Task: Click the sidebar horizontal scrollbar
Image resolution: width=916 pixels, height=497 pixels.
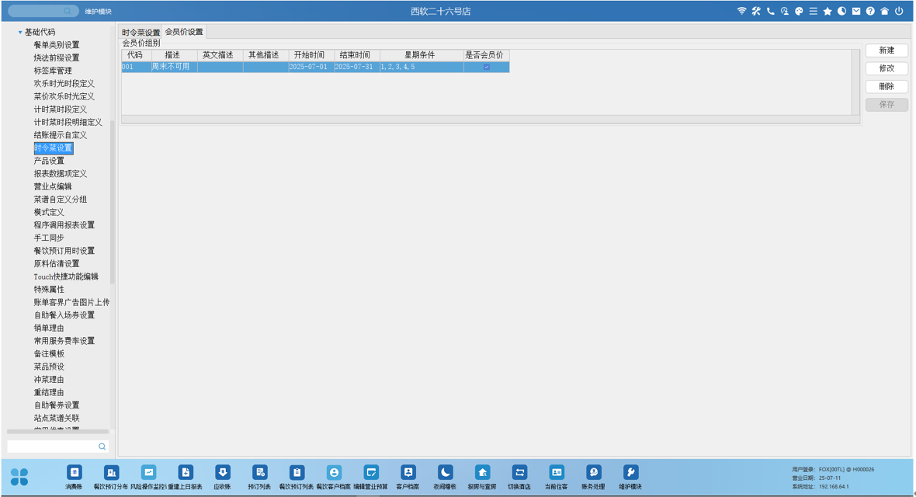Action: pos(57,432)
